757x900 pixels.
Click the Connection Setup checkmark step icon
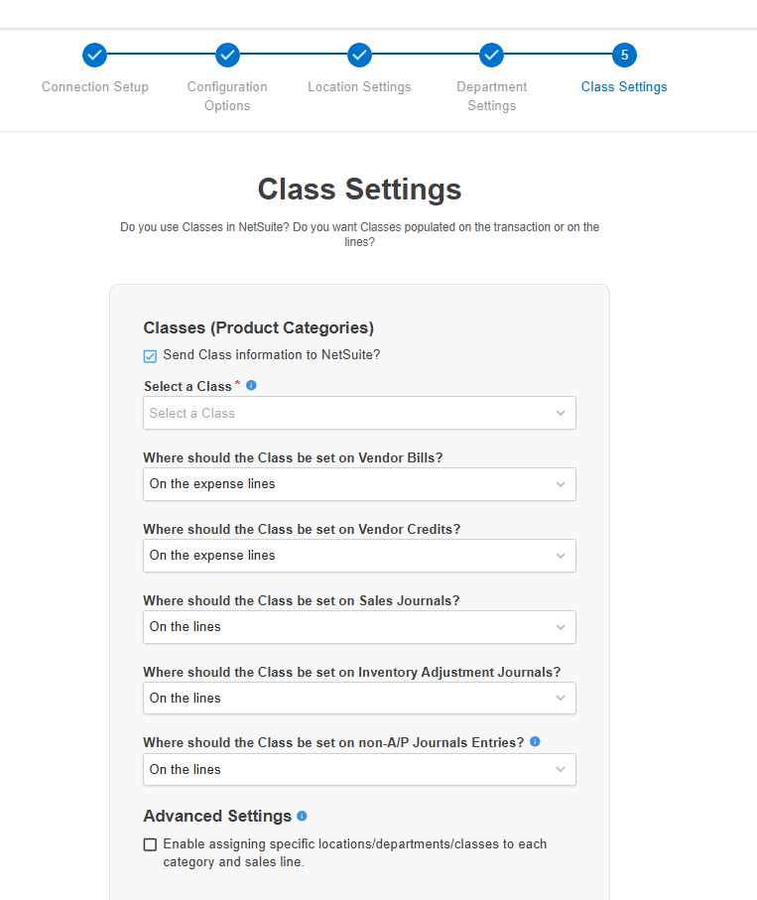click(94, 56)
